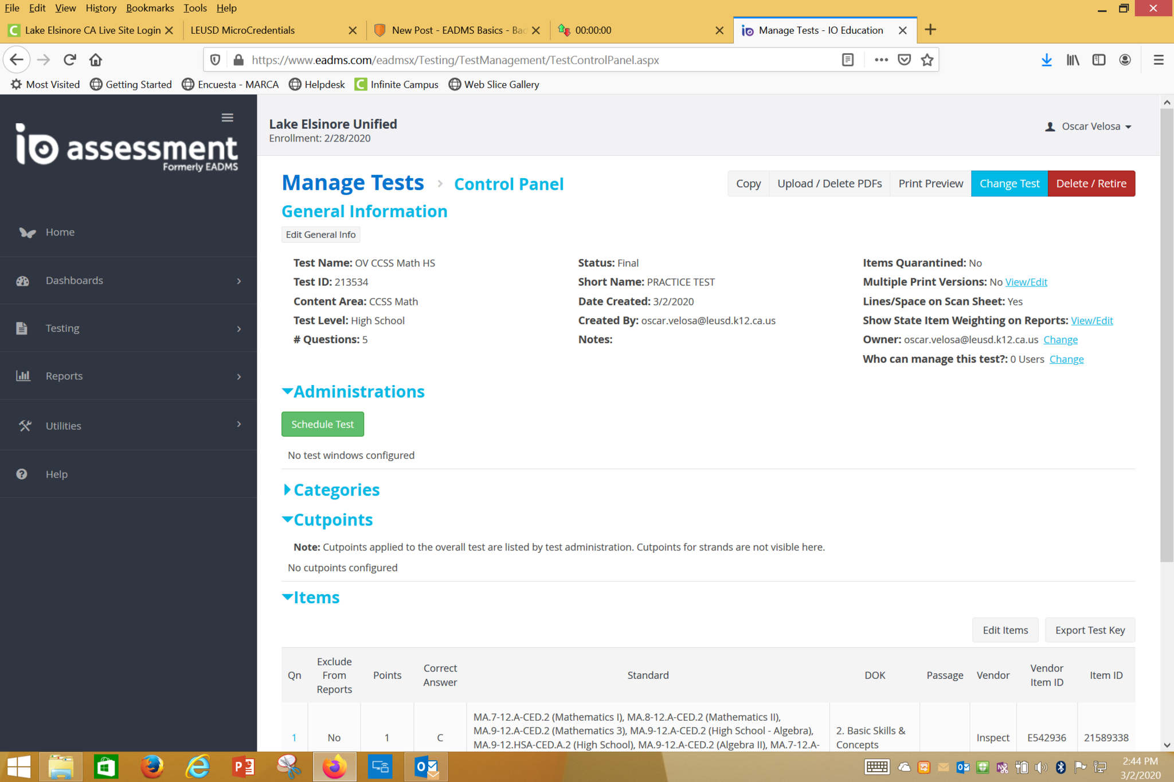Click the sidebar hamburger collapse icon
This screenshot has width=1174, height=782.
[x=228, y=117]
